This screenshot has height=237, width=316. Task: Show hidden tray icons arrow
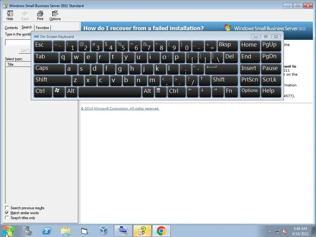point(270,231)
